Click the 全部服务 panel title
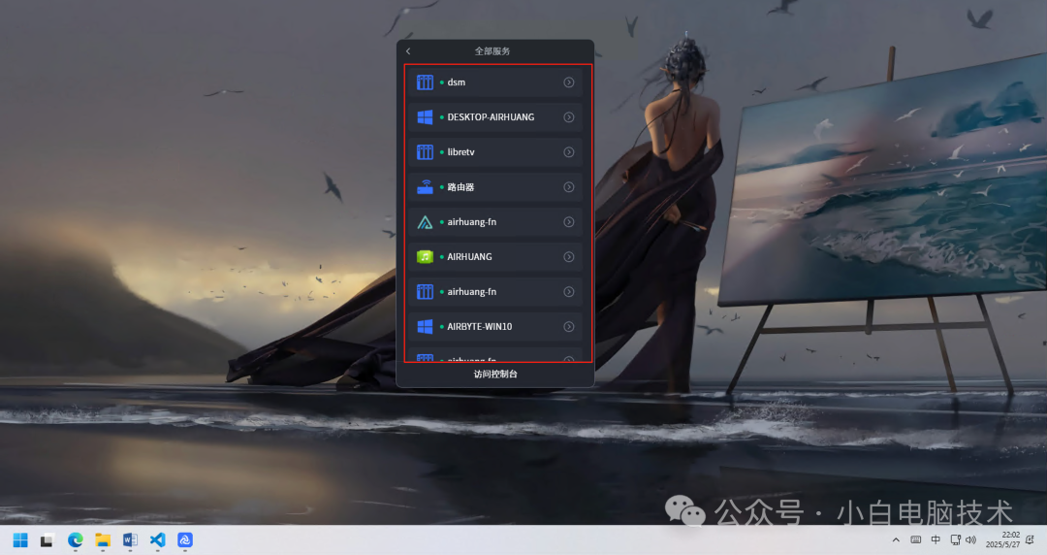Screen dimensions: 1047x555 492,51
